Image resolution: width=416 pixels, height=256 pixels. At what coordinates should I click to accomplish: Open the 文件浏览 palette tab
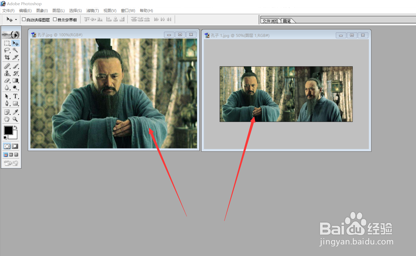pyautogui.click(x=271, y=21)
